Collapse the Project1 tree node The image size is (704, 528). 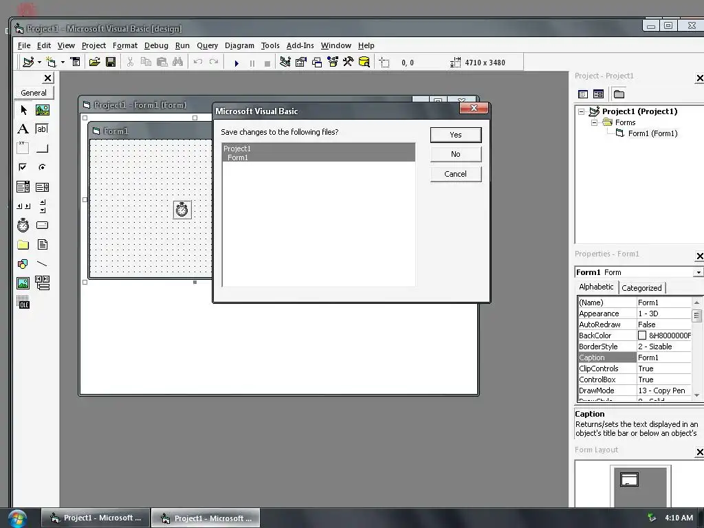tap(582, 111)
